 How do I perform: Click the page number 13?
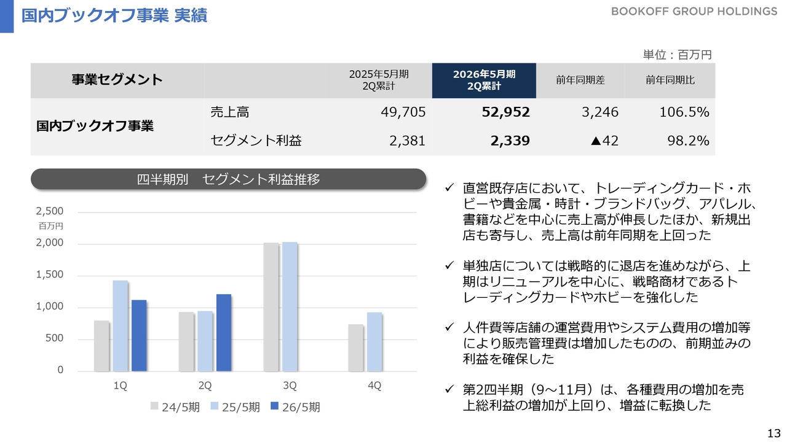pyautogui.click(x=773, y=430)
